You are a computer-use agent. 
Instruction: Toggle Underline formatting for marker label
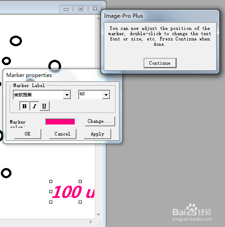(x=44, y=106)
